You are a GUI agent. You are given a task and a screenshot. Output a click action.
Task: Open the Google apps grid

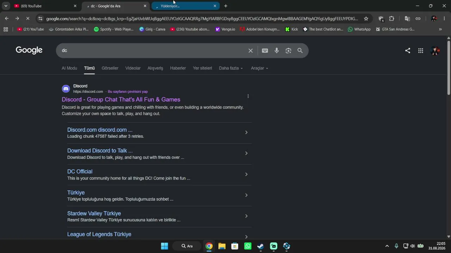coord(421,51)
